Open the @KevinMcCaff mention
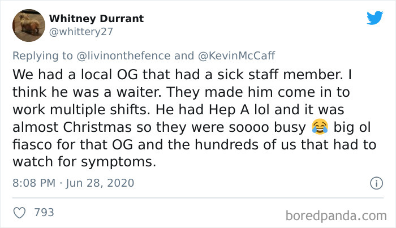The width and height of the screenshot is (396, 228). (x=236, y=56)
